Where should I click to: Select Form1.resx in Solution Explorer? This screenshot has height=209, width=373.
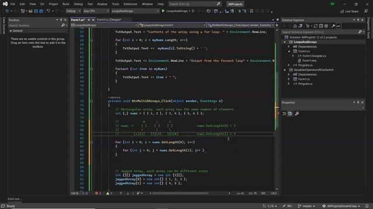(309, 60)
